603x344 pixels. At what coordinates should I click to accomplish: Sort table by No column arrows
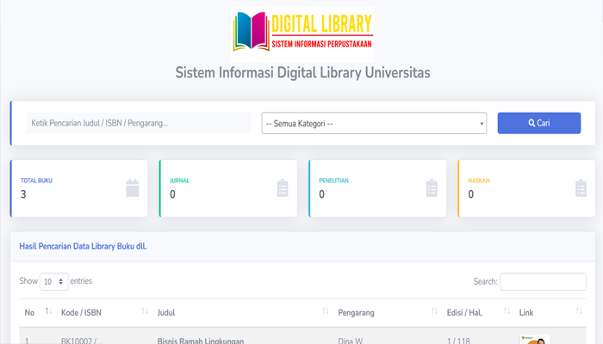48,311
